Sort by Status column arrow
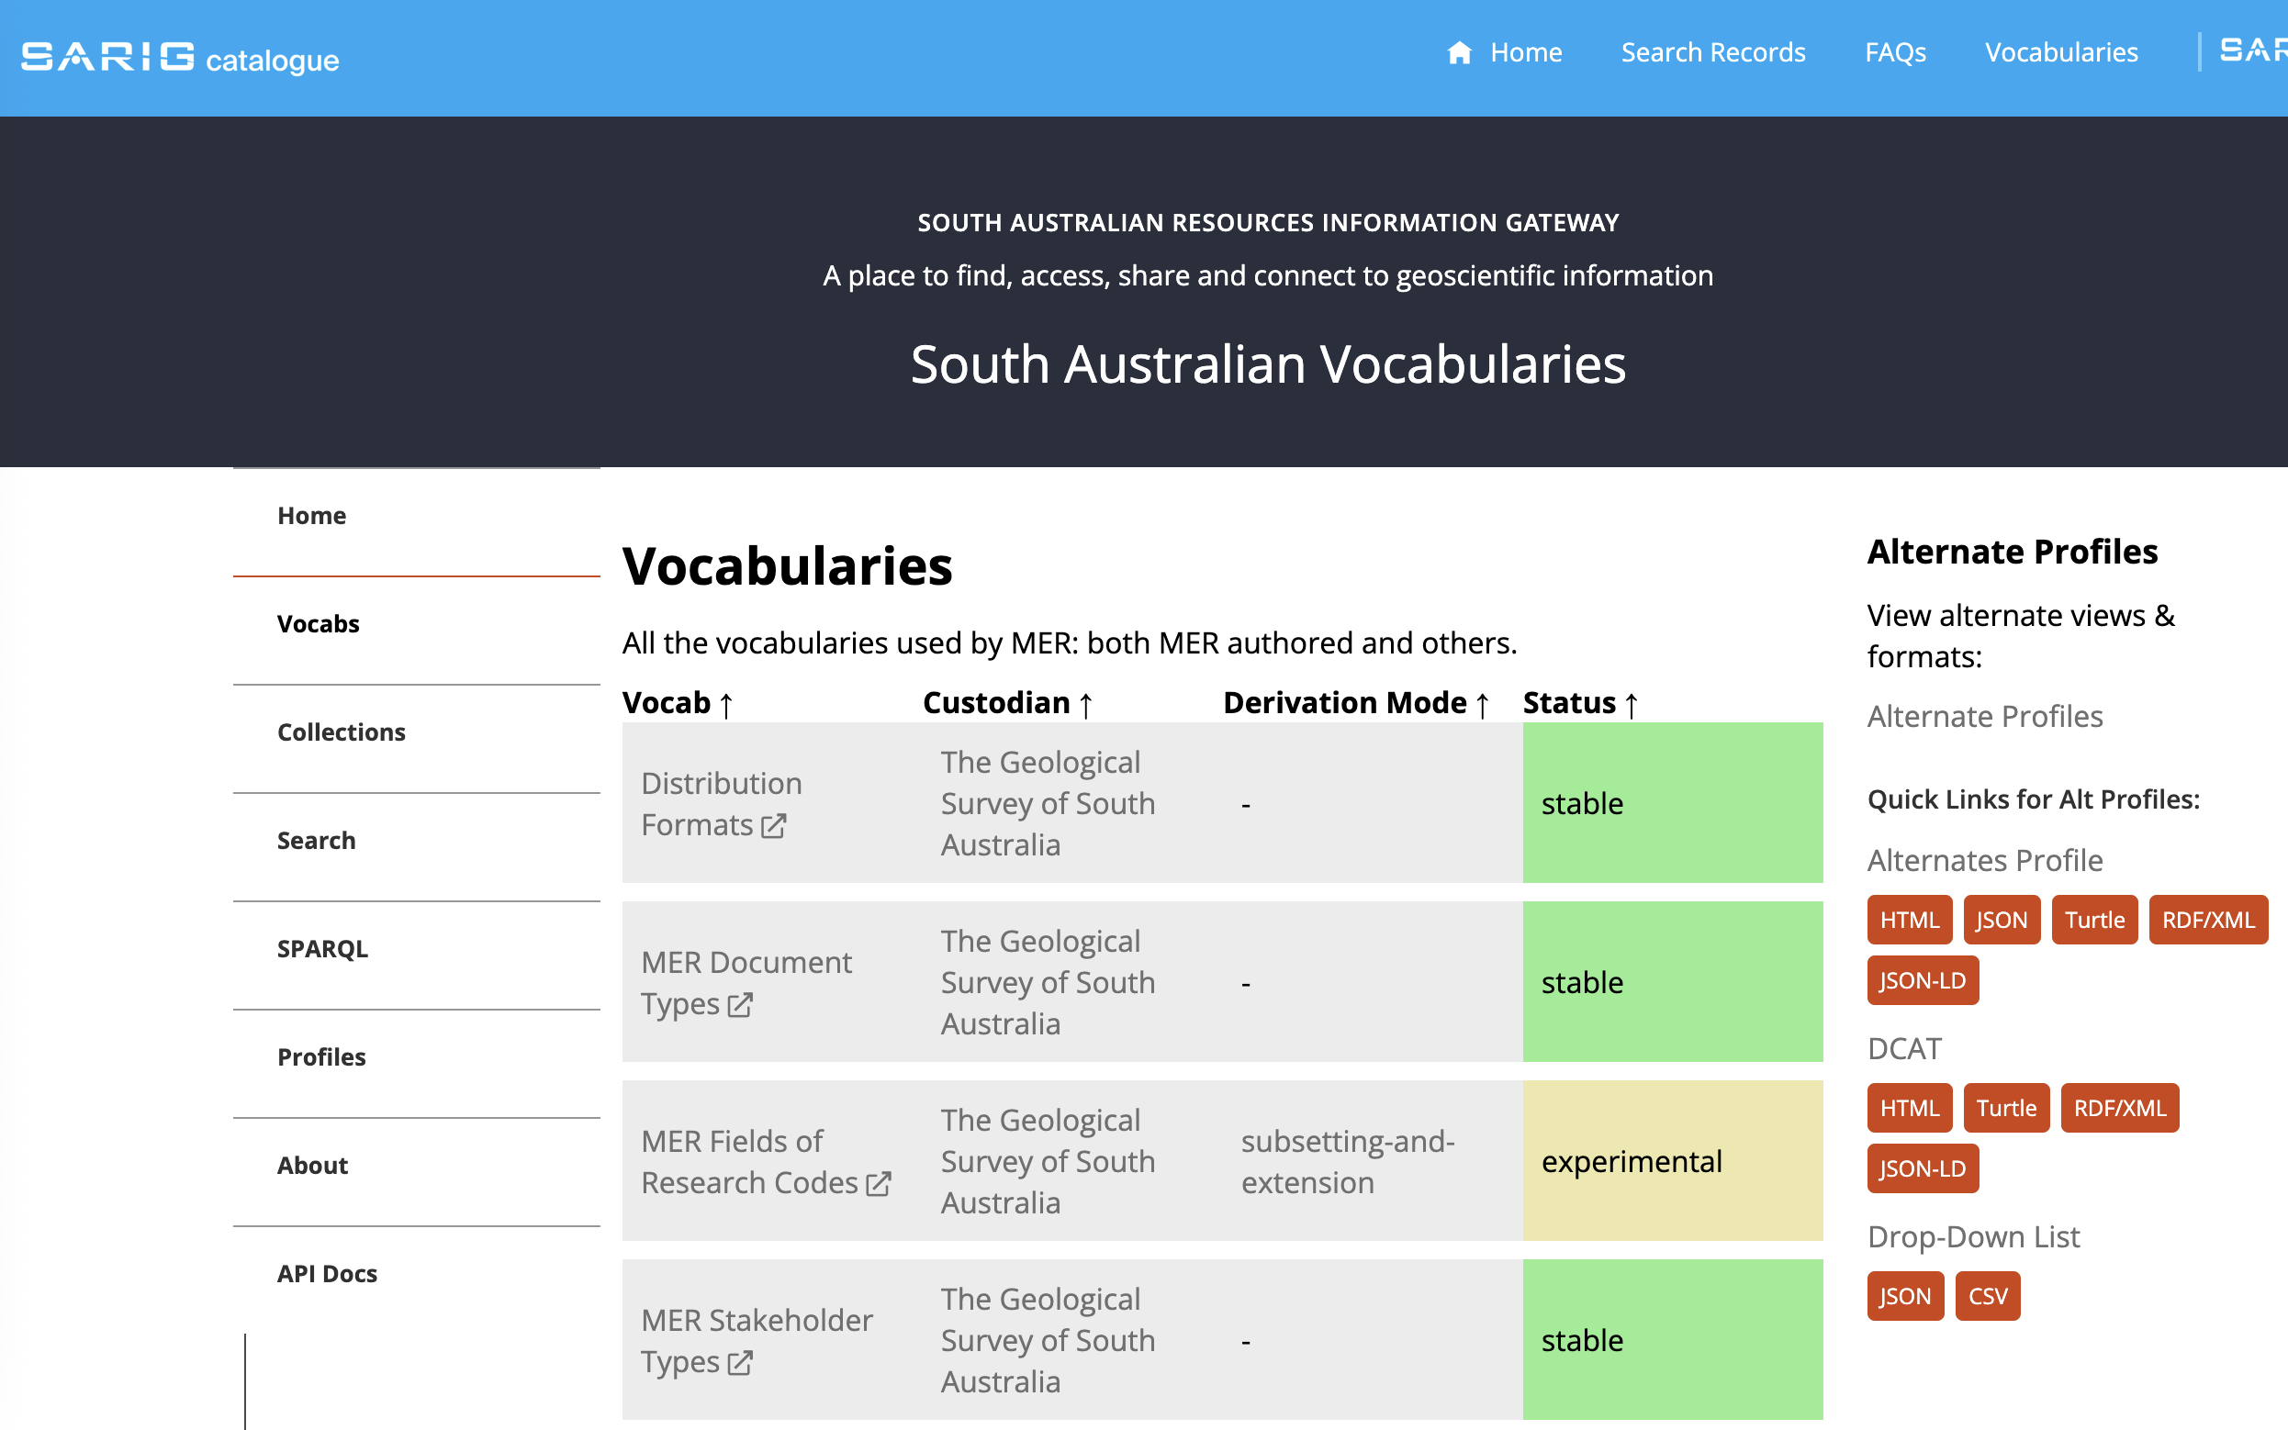The width and height of the screenshot is (2288, 1430). click(1632, 705)
